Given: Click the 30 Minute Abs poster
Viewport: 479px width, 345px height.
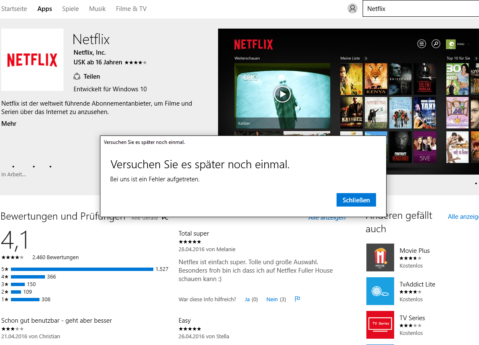Looking at the screenshot, I should (x=457, y=79).
